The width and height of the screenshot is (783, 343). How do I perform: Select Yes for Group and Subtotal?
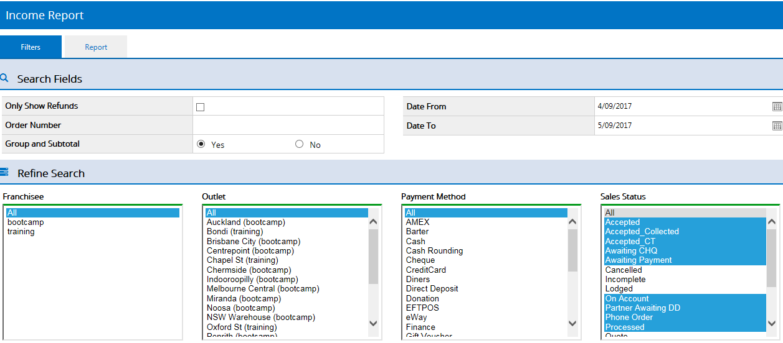coord(201,144)
